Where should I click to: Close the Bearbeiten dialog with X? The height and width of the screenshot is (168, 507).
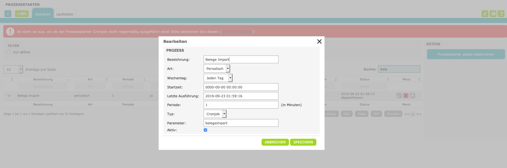coord(319,41)
